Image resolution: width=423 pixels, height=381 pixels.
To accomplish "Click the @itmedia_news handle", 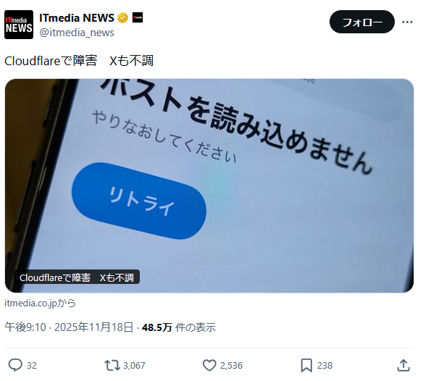I will [77, 33].
